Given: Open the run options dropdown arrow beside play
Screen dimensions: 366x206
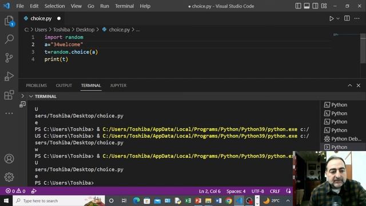Looking at the screenshot, I should [x=338, y=18].
